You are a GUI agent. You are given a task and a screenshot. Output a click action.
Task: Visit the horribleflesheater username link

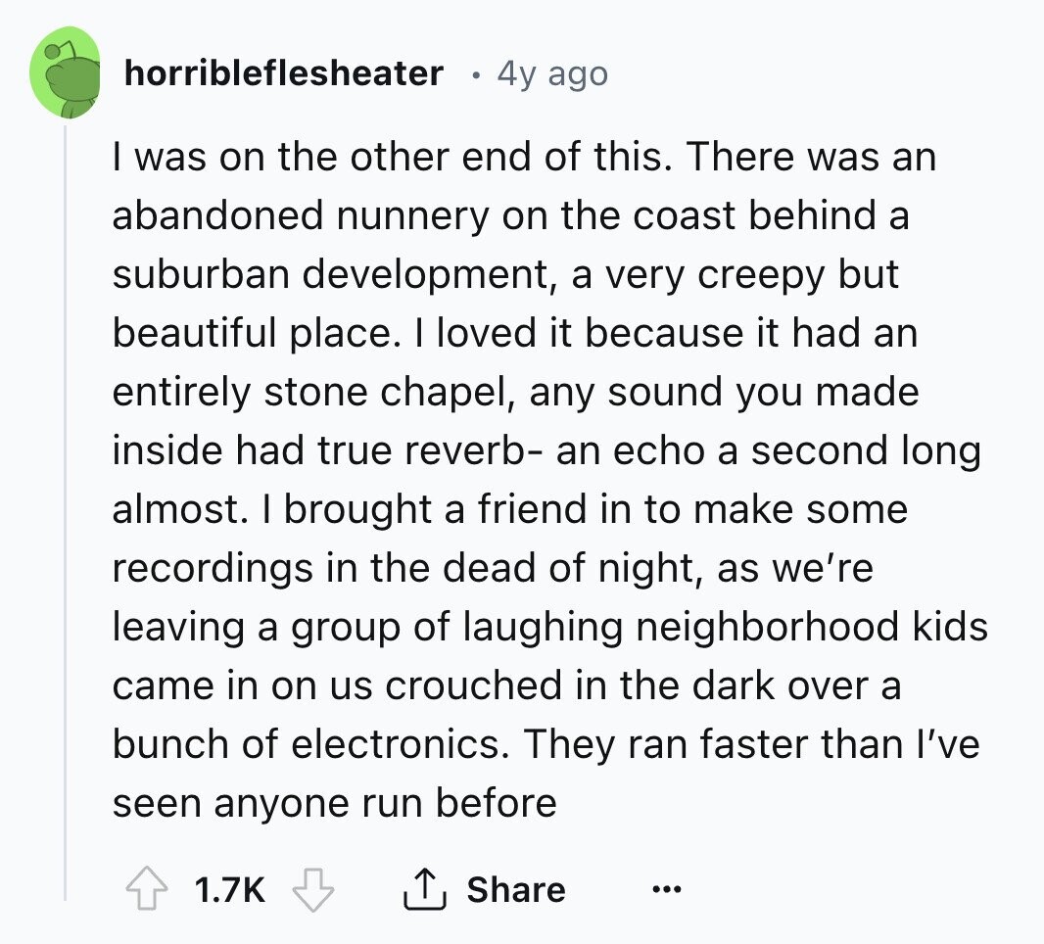point(284,73)
